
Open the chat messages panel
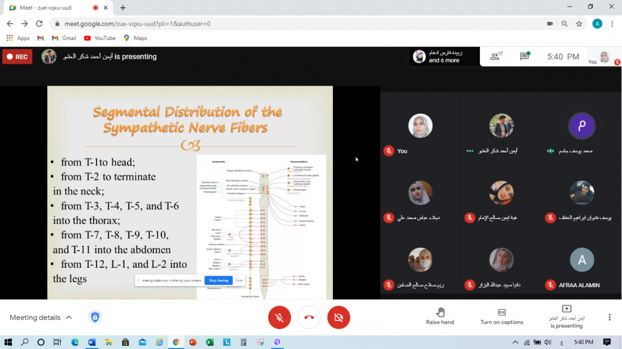coord(525,56)
